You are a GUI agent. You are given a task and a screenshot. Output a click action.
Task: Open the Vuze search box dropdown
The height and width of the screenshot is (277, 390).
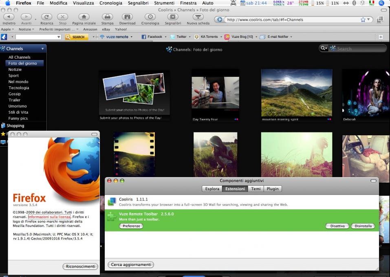coord(59,37)
